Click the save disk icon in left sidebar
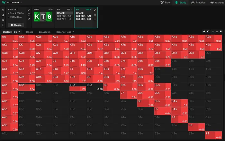This screenshot has width=225, height=141. click(3, 15)
